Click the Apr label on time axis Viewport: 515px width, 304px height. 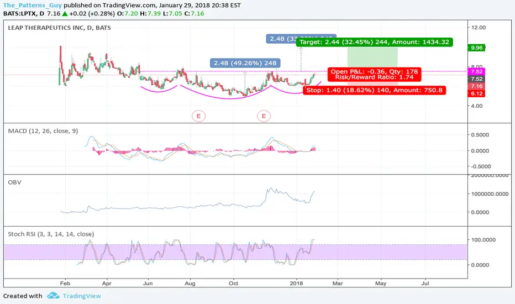[107, 284]
